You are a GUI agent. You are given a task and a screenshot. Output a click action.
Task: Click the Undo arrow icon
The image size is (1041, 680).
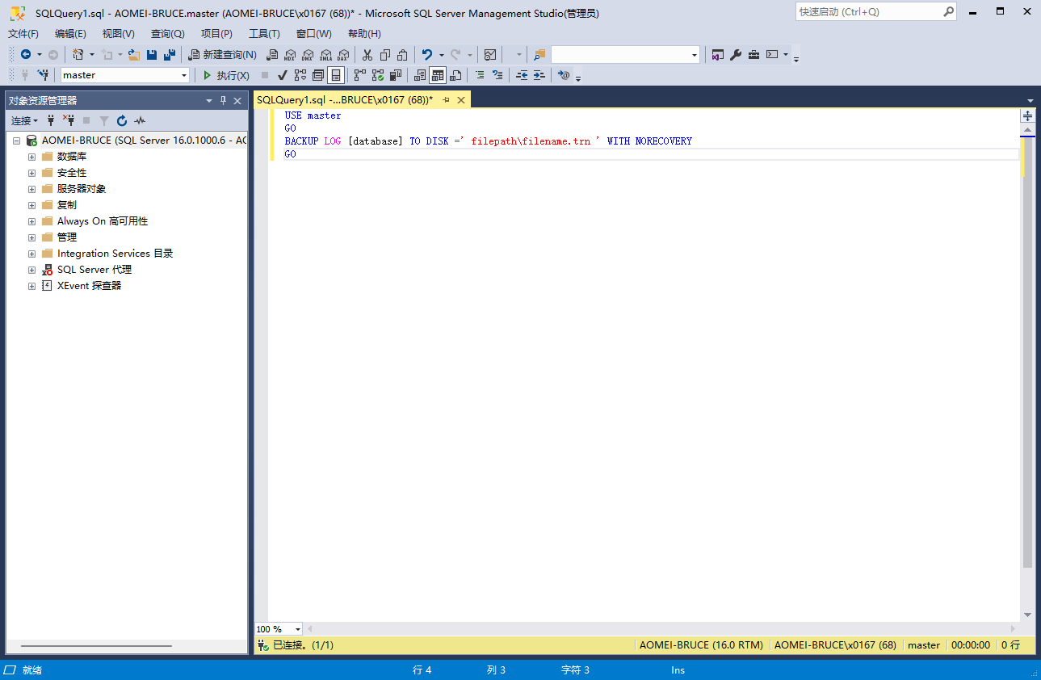pos(427,55)
